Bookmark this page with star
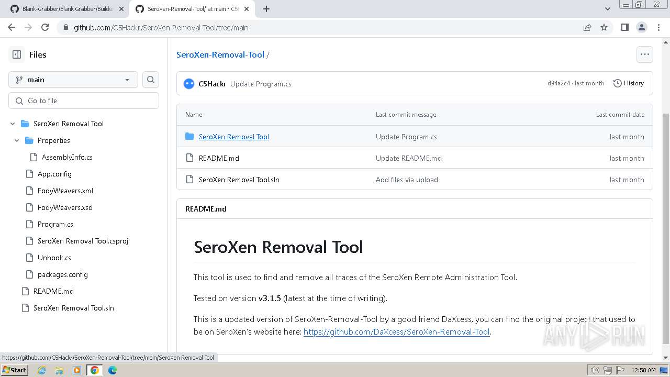The height and width of the screenshot is (377, 670). pyautogui.click(x=604, y=28)
